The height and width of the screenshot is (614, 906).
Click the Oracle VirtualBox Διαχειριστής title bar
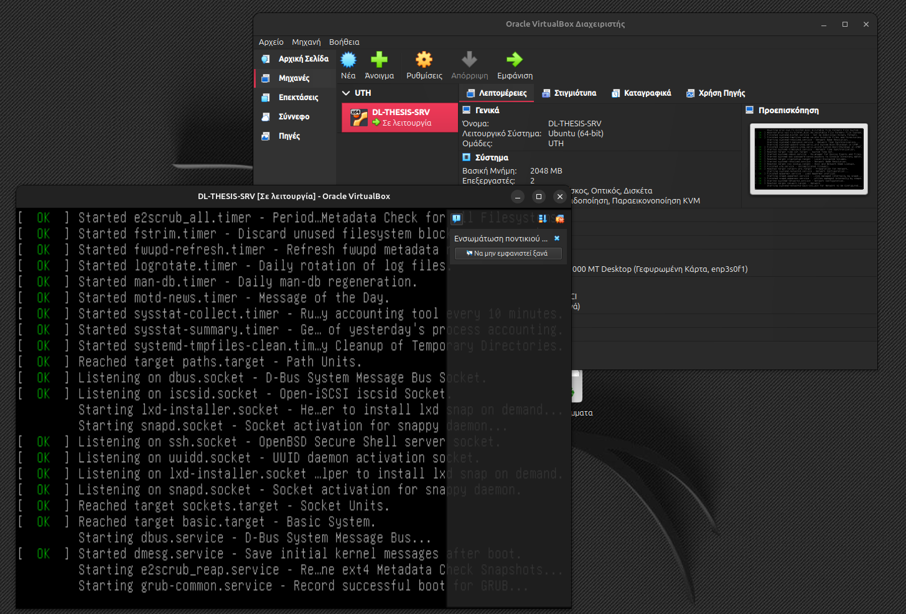click(565, 24)
